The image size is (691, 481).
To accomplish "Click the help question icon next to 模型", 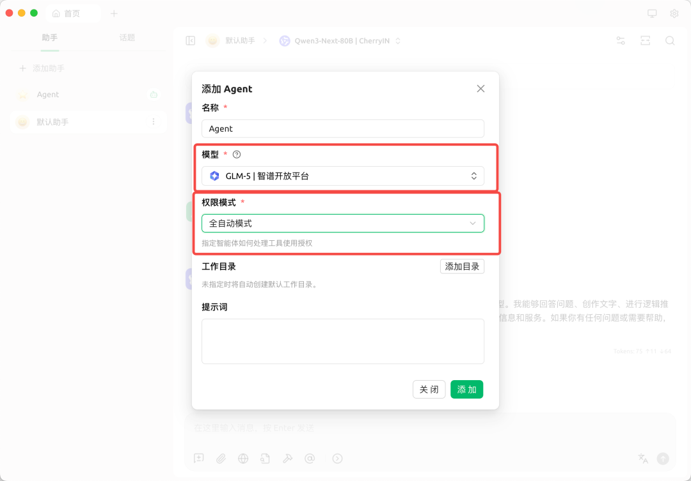I will click(237, 155).
